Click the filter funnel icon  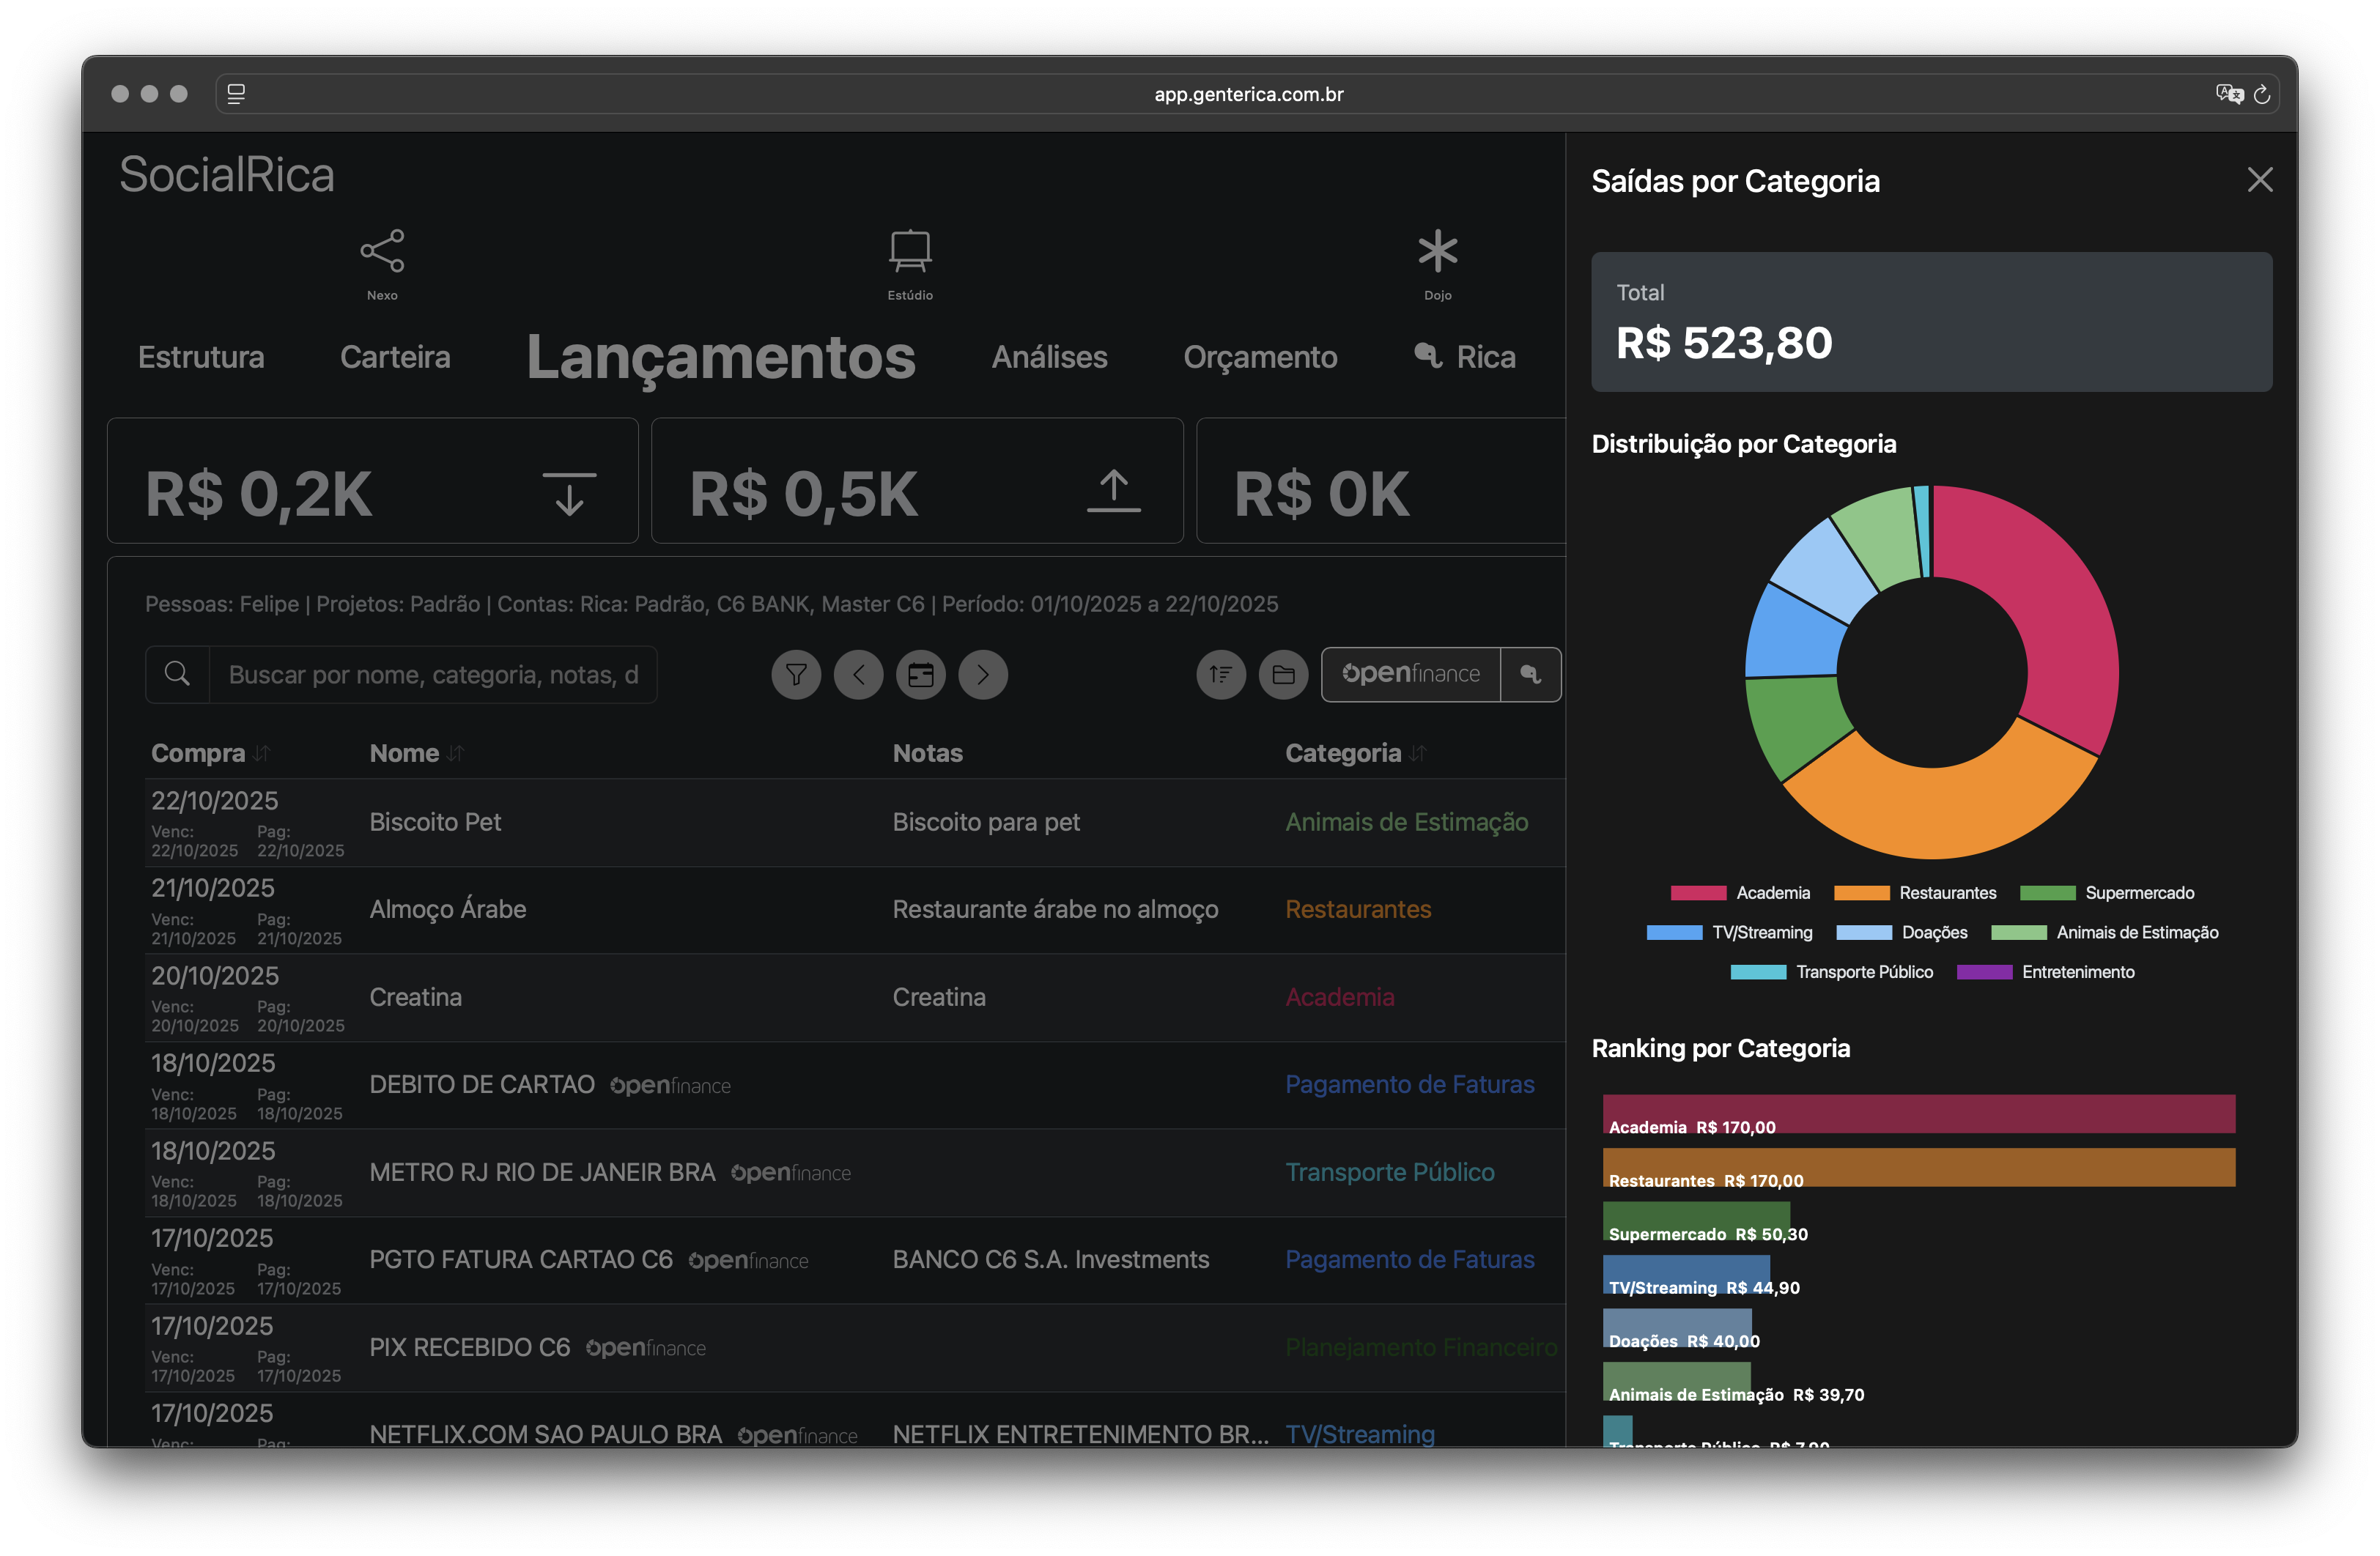pyautogui.click(x=796, y=675)
